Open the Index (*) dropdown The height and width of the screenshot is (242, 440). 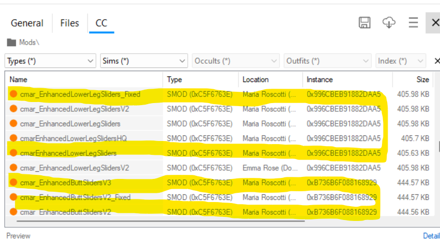(x=400, y=61)
